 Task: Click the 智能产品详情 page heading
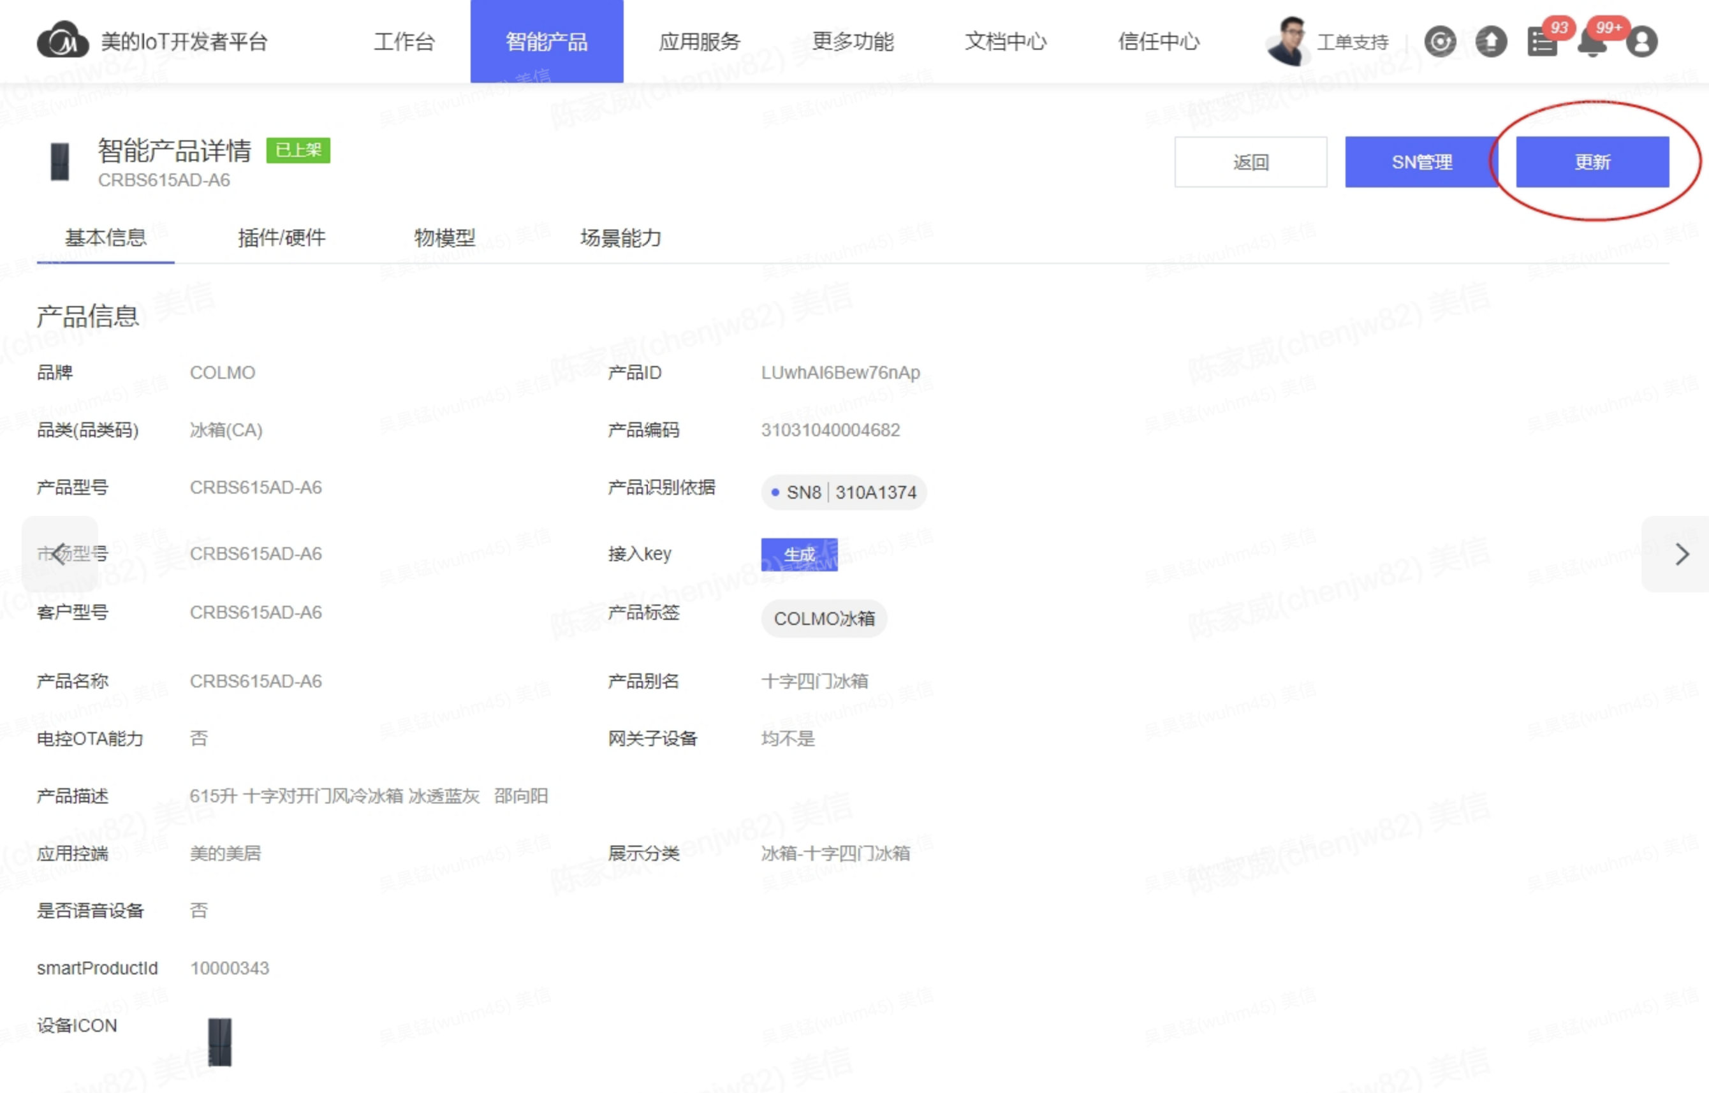175,150
